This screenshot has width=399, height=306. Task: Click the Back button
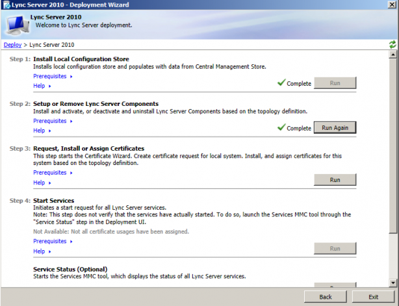pos(325,297)
